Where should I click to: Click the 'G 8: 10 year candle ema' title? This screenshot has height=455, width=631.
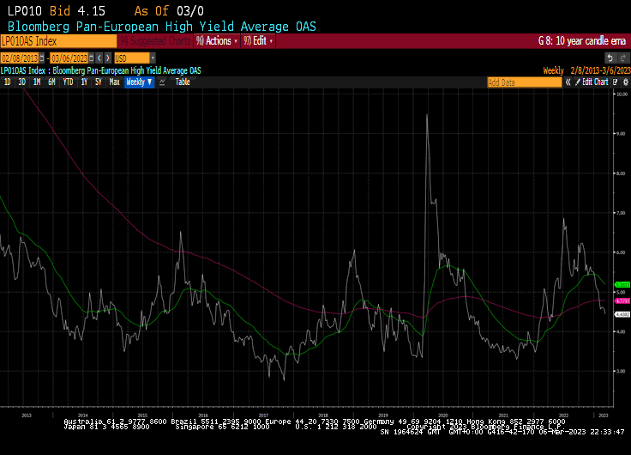tap(582, 41)
